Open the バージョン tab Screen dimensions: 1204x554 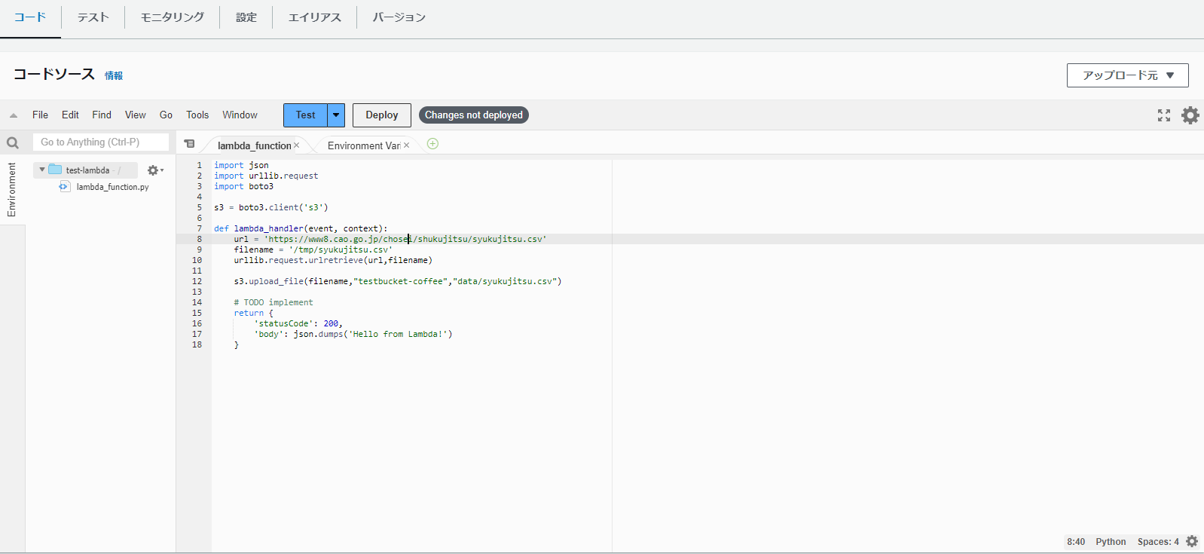pos(399,17)
